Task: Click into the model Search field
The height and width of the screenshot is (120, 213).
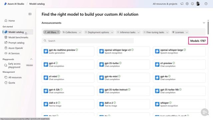Action: point(88,41)
